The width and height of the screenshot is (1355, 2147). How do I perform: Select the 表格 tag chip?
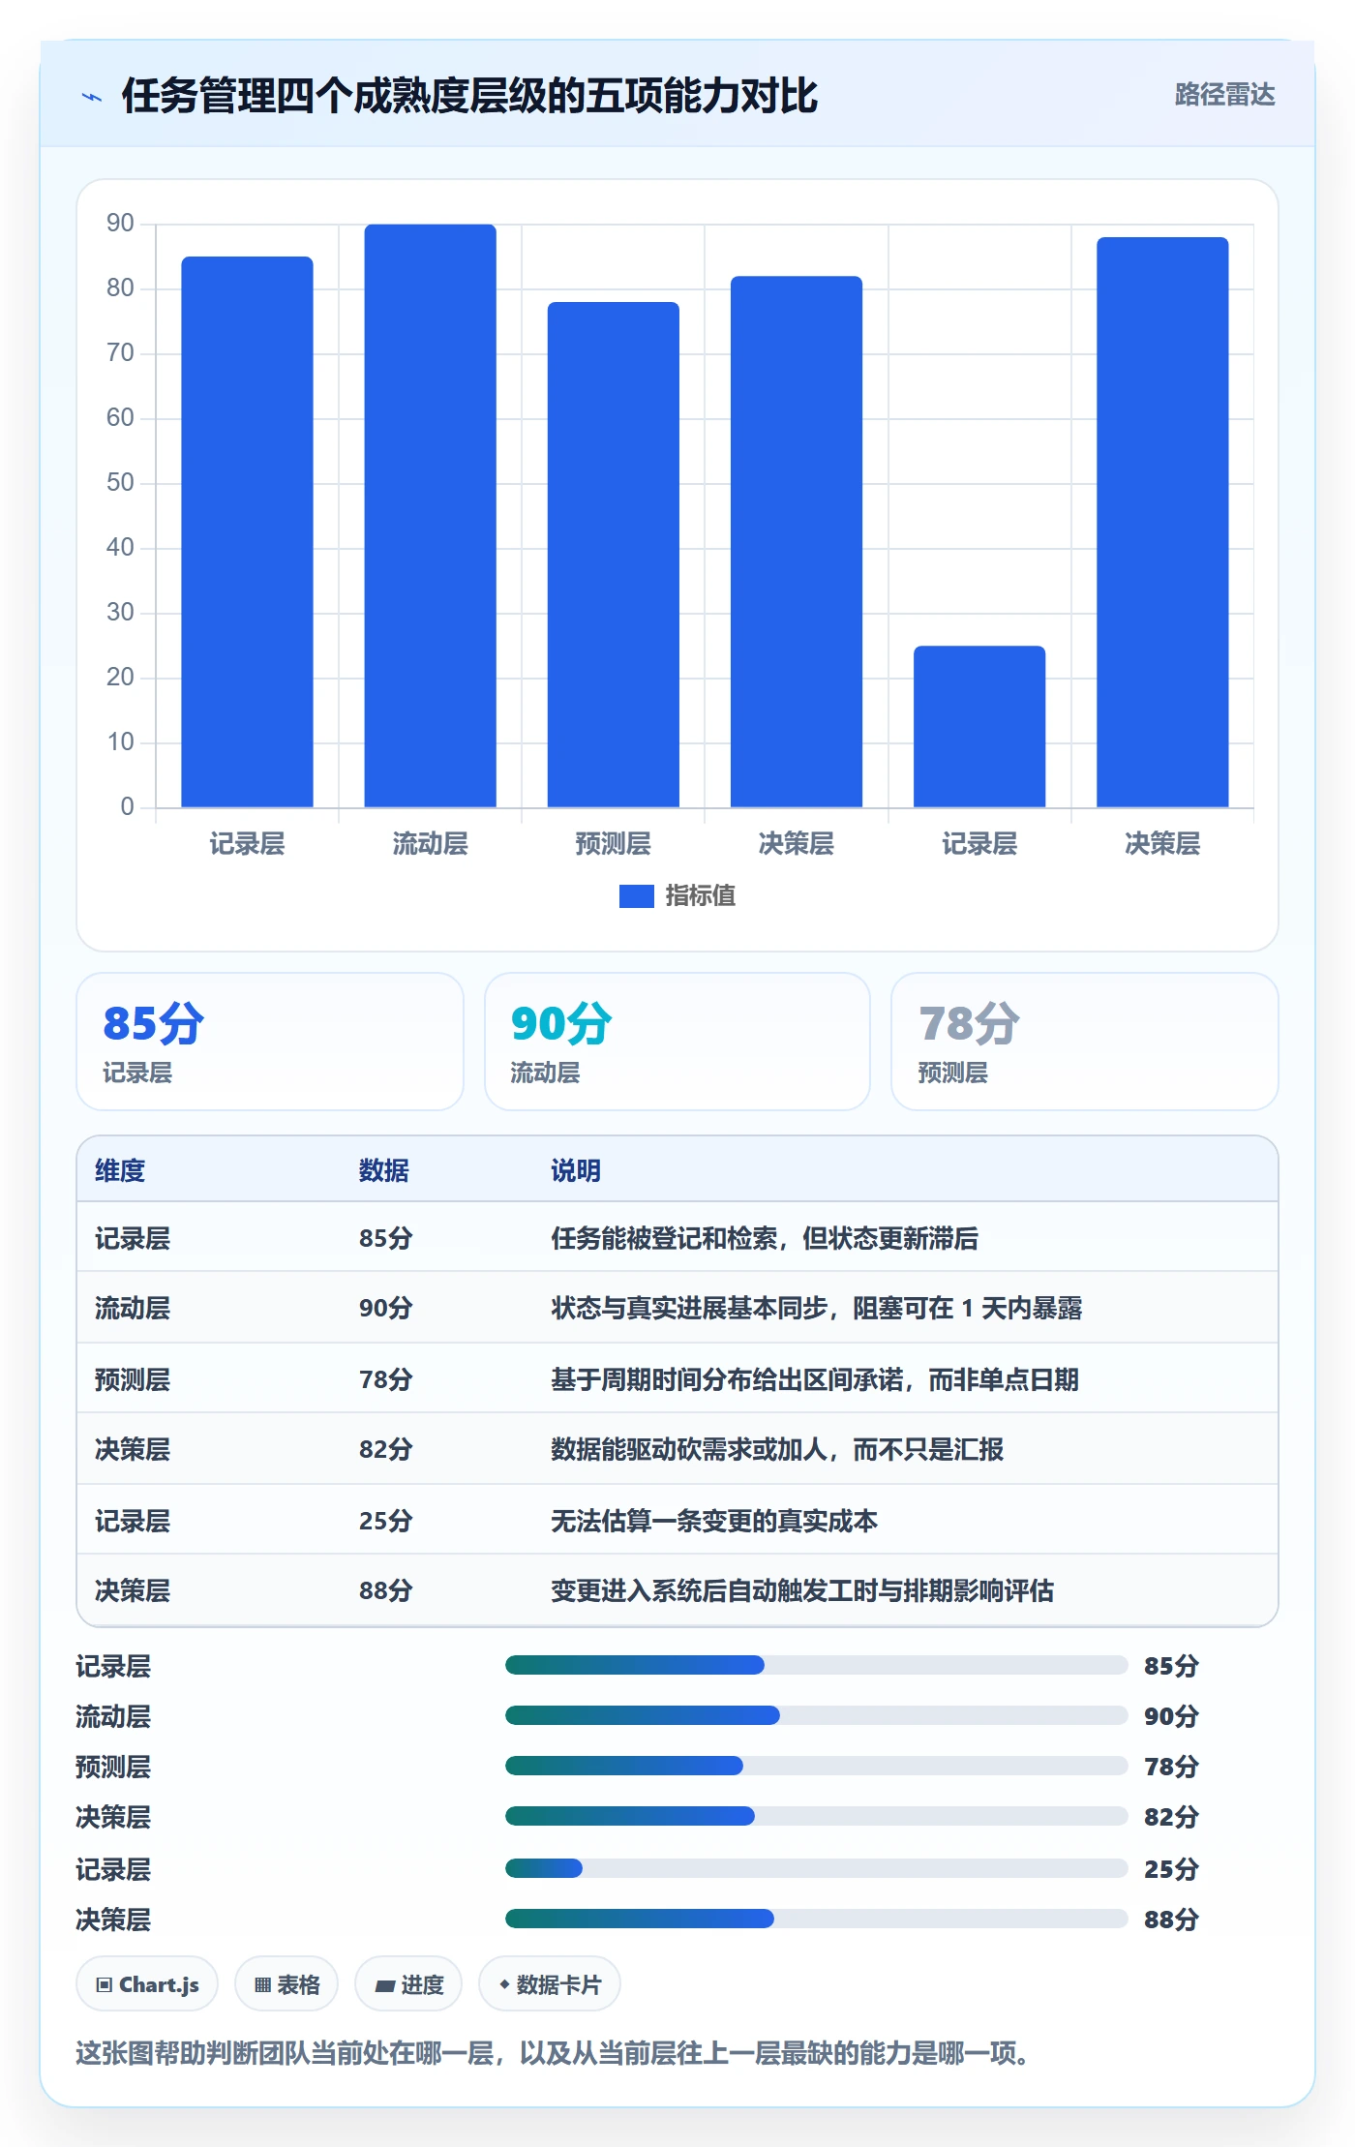[286, 1984]
